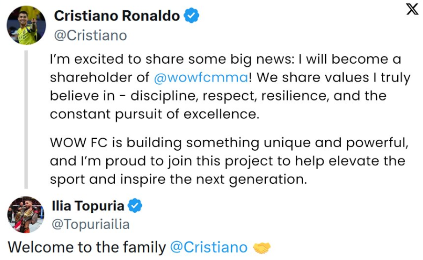Click the handshake emoji in the reply
This screenshot has height=260, width=423.
pyautogui.click(x=262, y=248)
